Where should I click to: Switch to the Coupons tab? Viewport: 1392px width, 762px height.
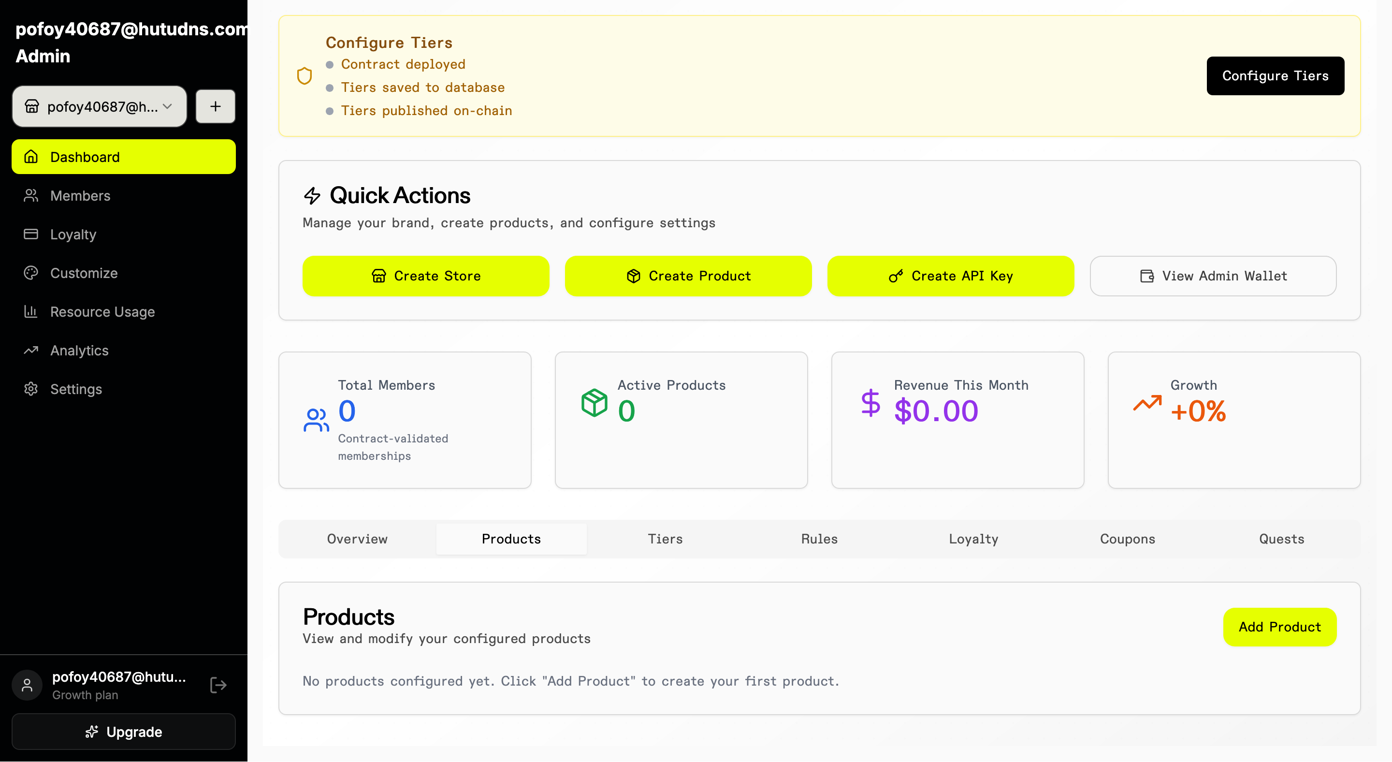pyautogui.click(x=1127, y=539)
